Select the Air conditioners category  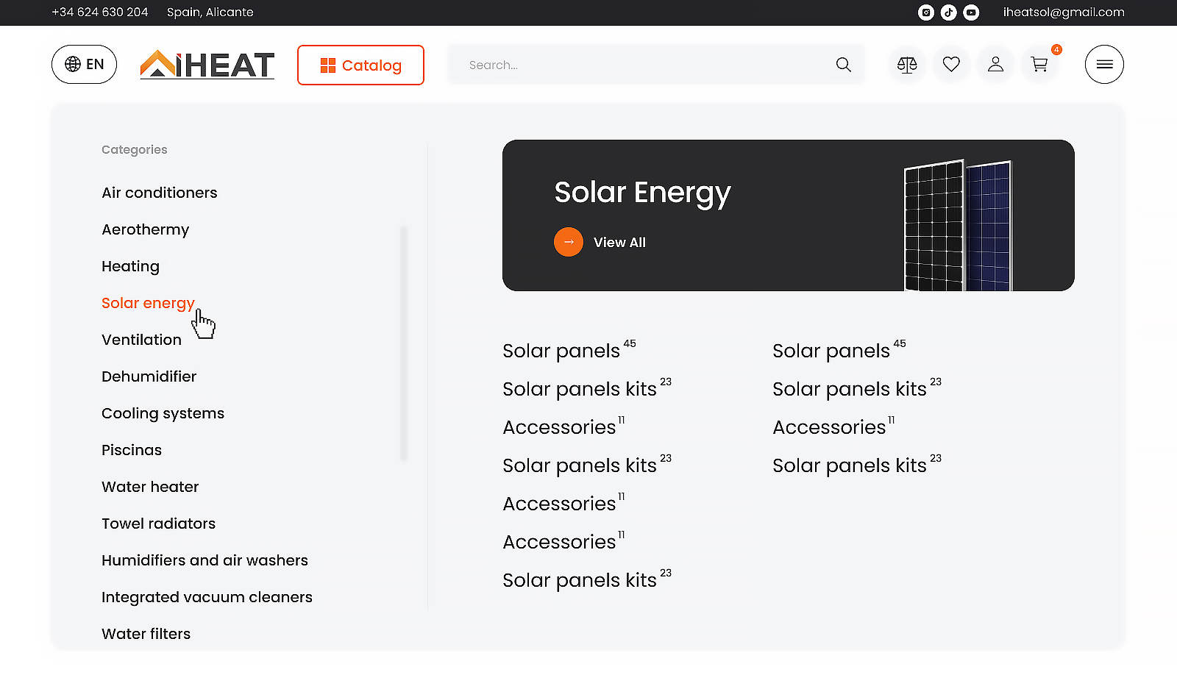(160, 193)
